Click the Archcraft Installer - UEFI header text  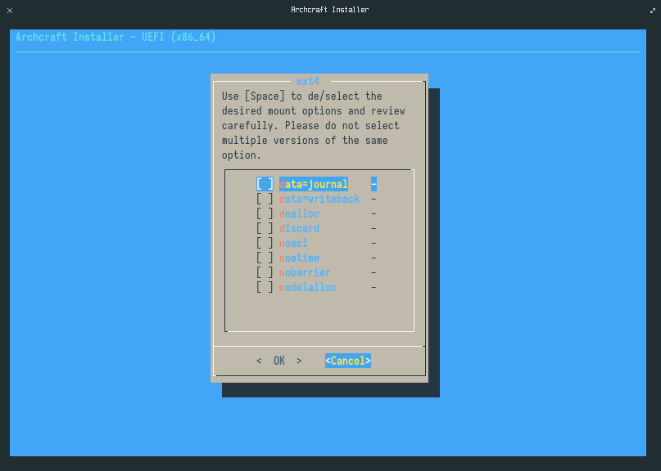(116, 37)
